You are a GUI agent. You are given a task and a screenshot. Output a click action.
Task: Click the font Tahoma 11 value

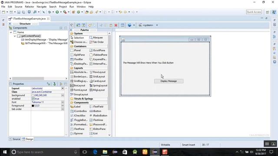38,102
